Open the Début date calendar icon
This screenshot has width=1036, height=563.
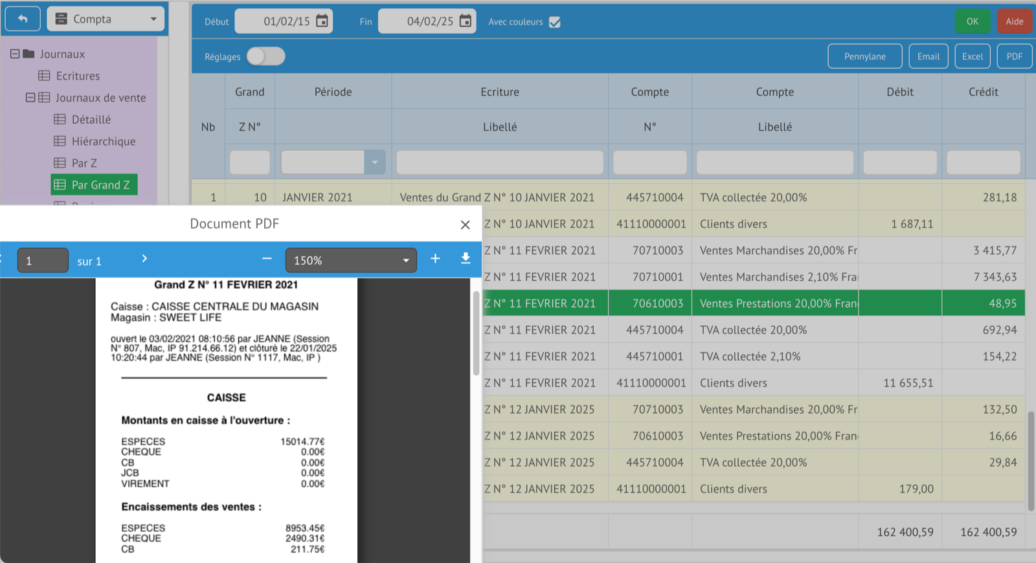click(x=322, y=21)
